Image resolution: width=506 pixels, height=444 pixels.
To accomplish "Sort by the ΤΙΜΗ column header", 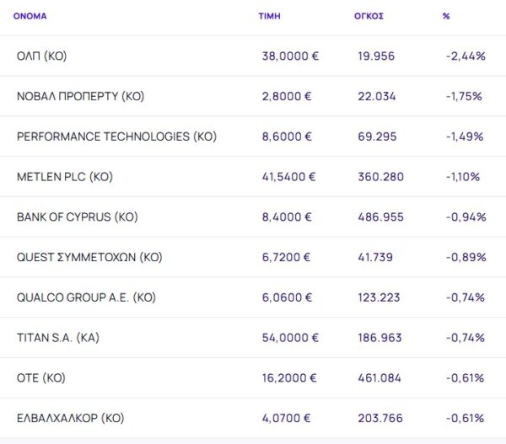I will pyautogui.click(x=270, y=16).
